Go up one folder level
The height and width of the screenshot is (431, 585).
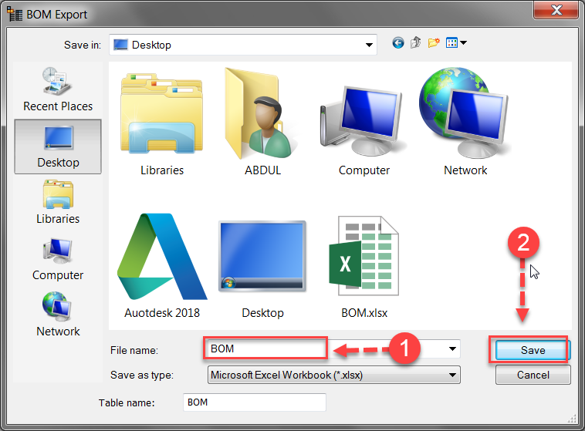(x=416, y=44)
